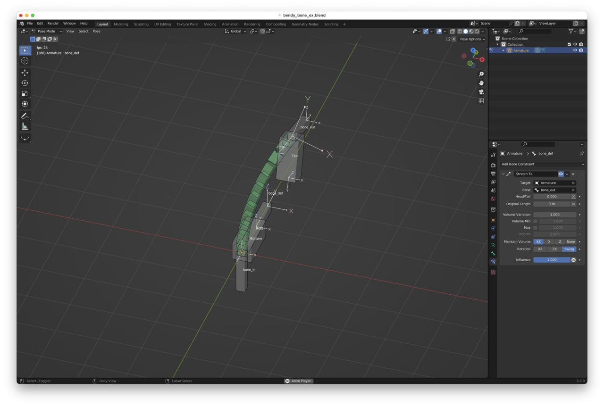Open the Render menu

(x=53, y=24)
